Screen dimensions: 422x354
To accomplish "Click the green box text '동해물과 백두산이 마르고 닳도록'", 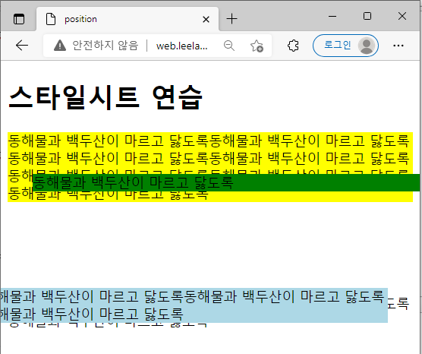I will pos(133,182).
